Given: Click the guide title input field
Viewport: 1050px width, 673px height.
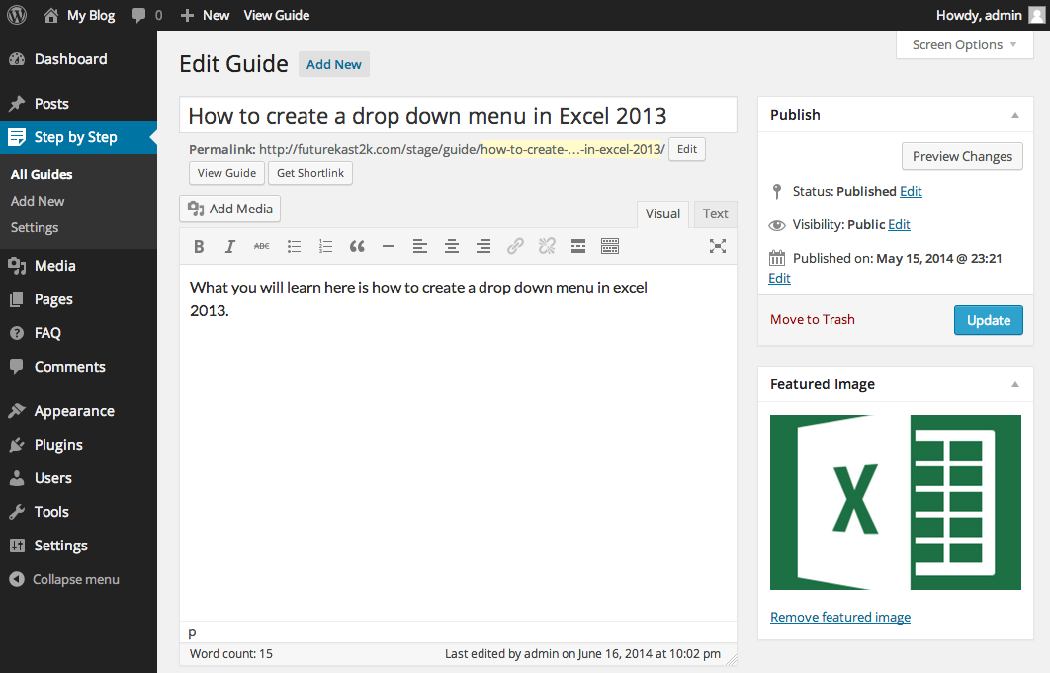Looking at the screenshot, I should point(458,116).
